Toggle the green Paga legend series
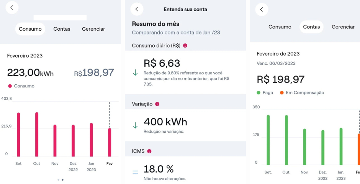The image size is (360, 184). click(x=259, y=93)
